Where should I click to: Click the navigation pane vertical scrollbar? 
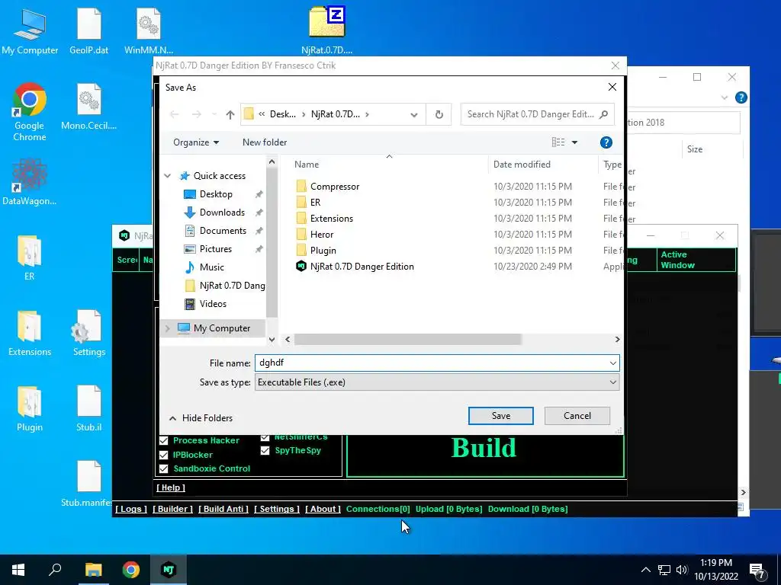272,243
